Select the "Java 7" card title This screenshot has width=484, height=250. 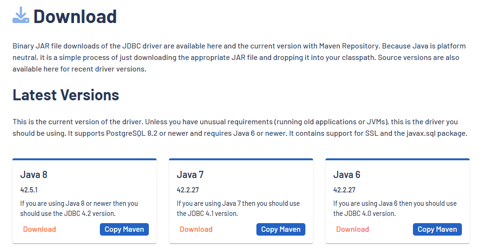(190, 175)
